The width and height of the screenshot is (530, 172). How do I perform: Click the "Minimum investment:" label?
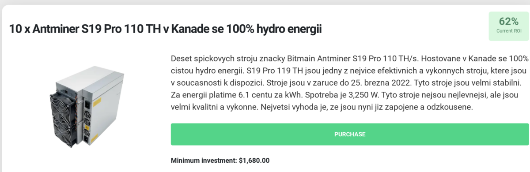[x=204, y=161]
